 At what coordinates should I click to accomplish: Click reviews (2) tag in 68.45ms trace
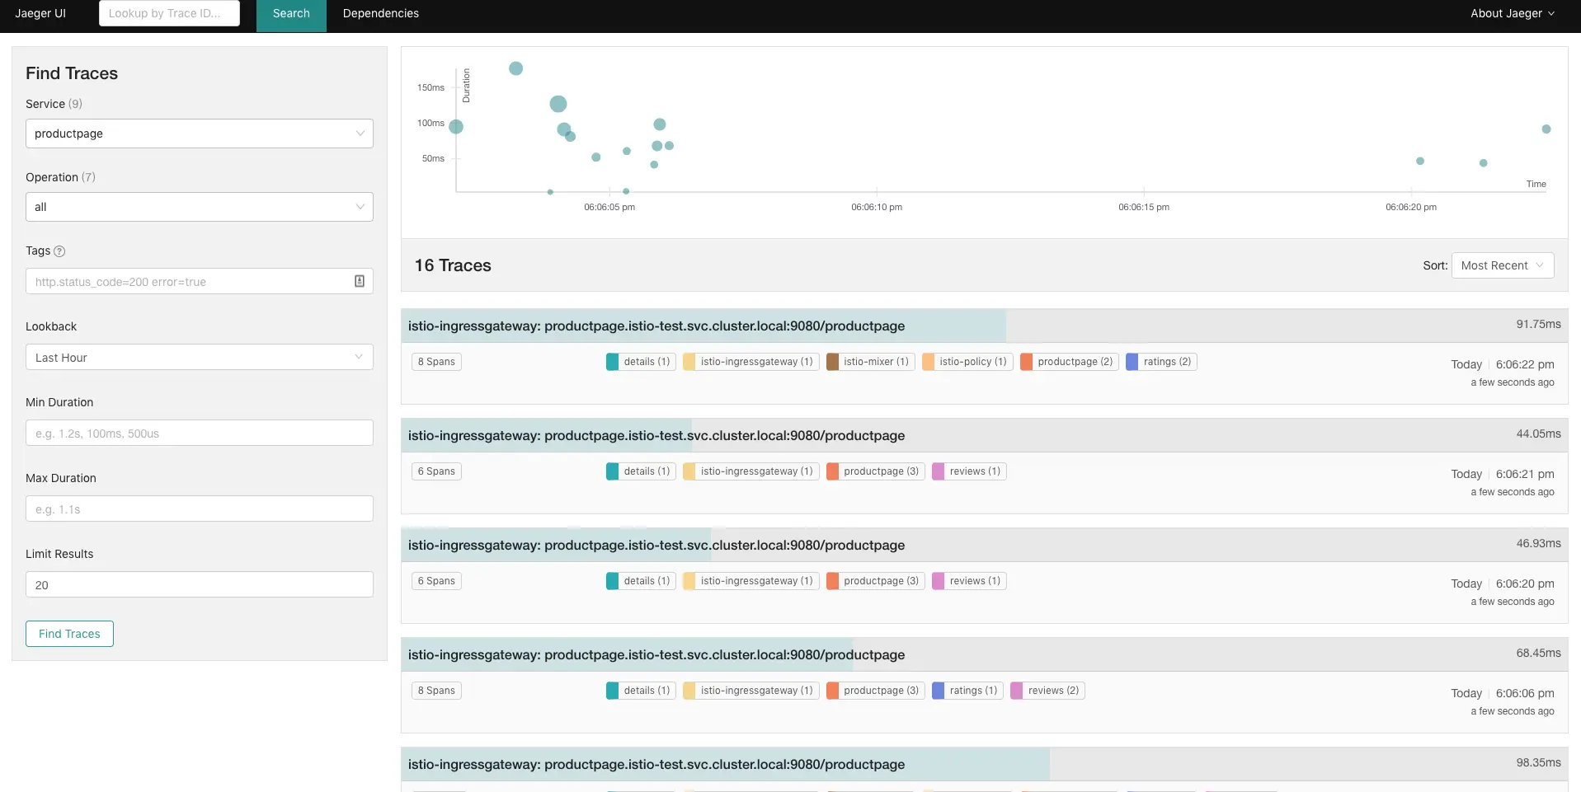coord(1047,691)
